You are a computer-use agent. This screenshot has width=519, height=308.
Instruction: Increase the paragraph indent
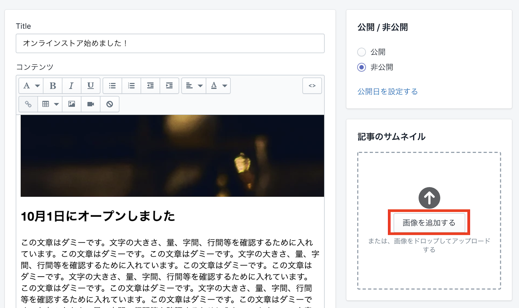coord(169,86)
